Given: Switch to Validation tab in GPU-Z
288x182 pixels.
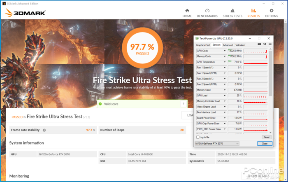Looking at the screenshot, I should pyautogui.click(x=240, y=45).
